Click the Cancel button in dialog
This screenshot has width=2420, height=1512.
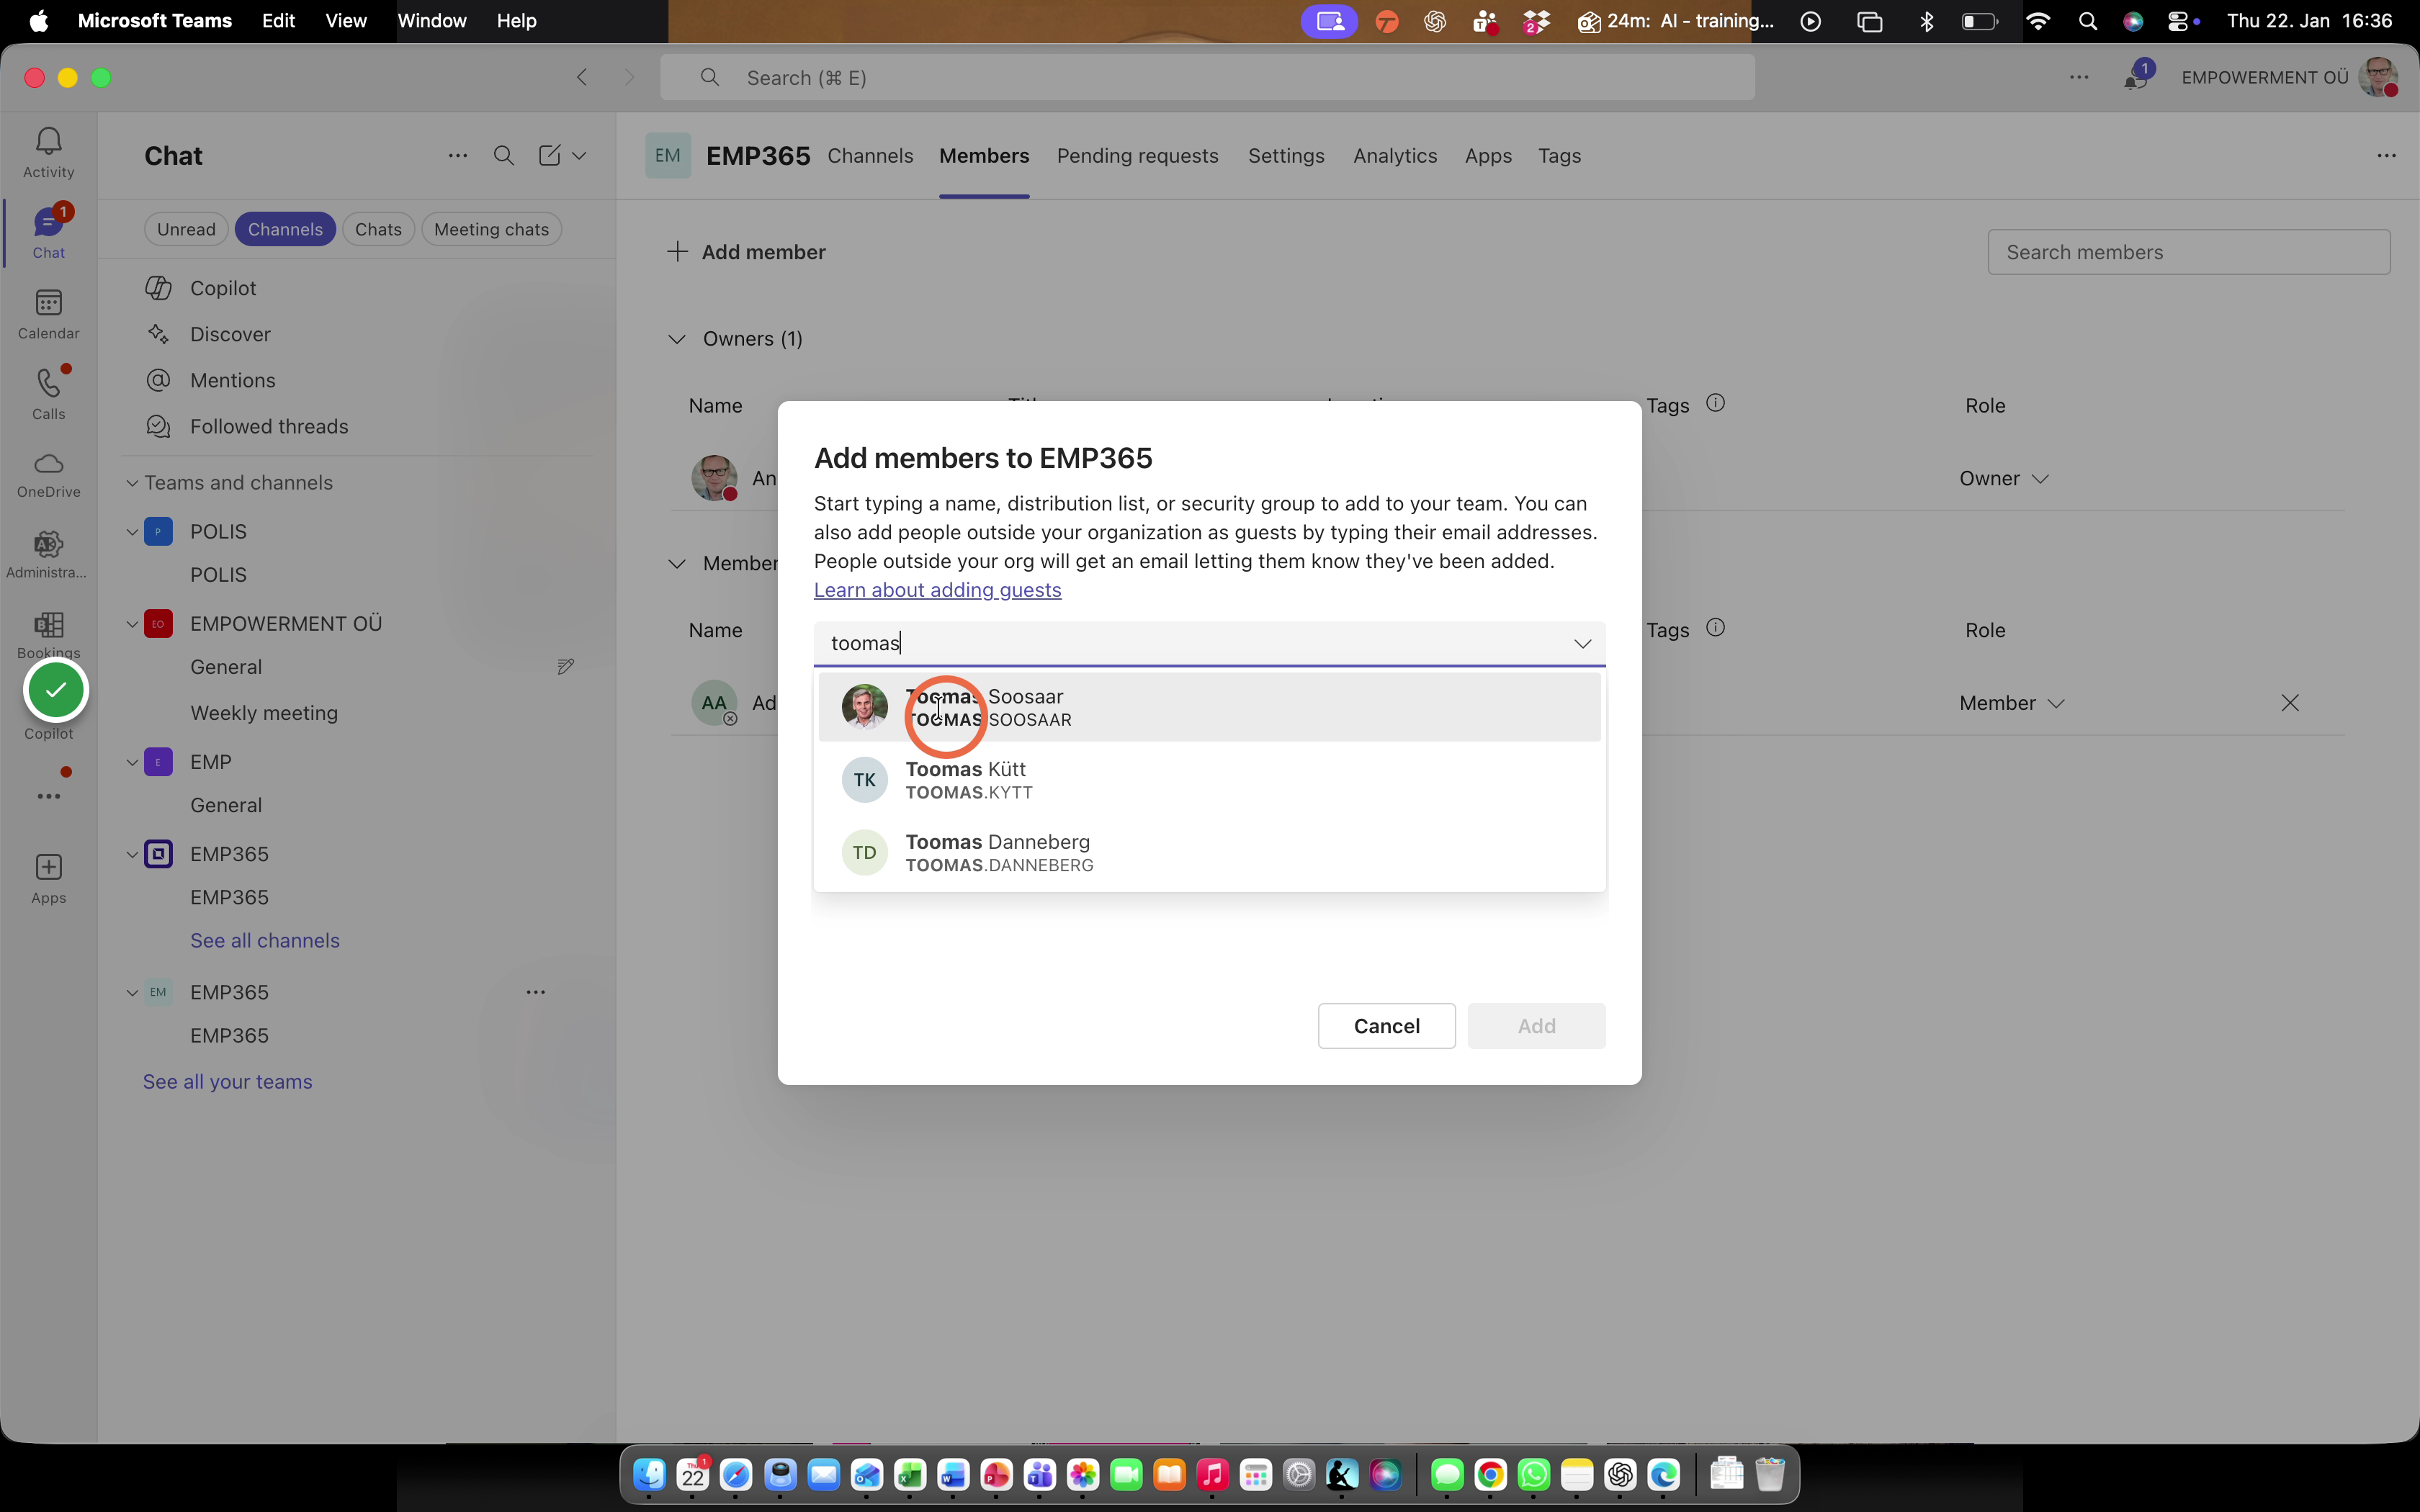pyautogui.click(x=1386, y=1026)
